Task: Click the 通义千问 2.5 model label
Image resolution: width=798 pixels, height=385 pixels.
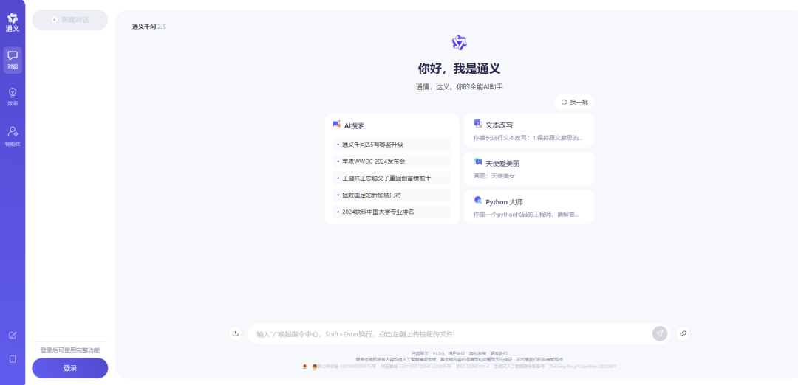Action: [x=149, y=27]
